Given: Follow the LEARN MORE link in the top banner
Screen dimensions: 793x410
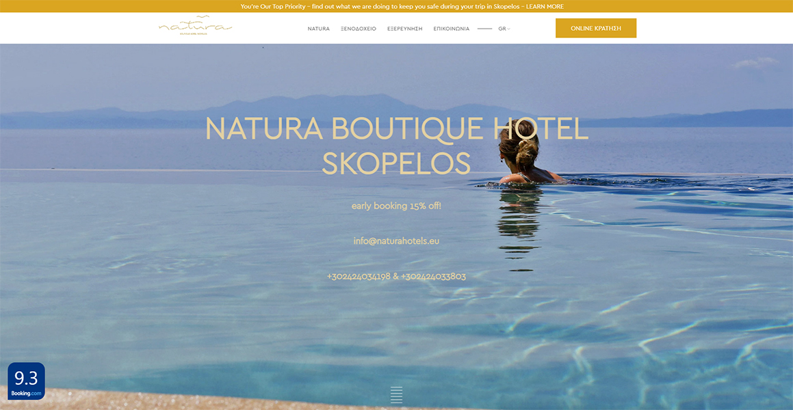Looking at the screenshot, I should click(545, 7).
